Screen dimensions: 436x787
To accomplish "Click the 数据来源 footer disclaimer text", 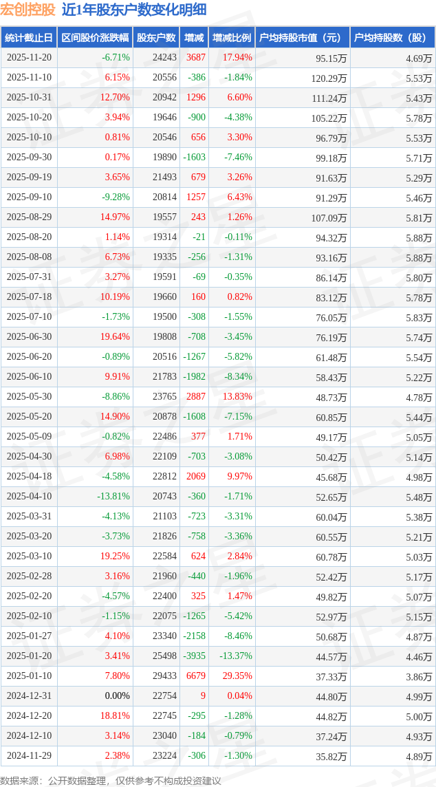I will pyautogui.click(x=111, y=781).
